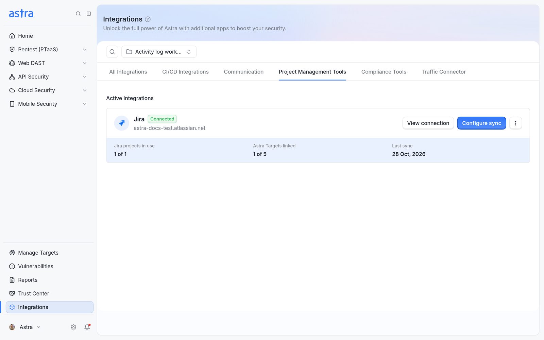Click Configure sync button

tap(481, 123)
